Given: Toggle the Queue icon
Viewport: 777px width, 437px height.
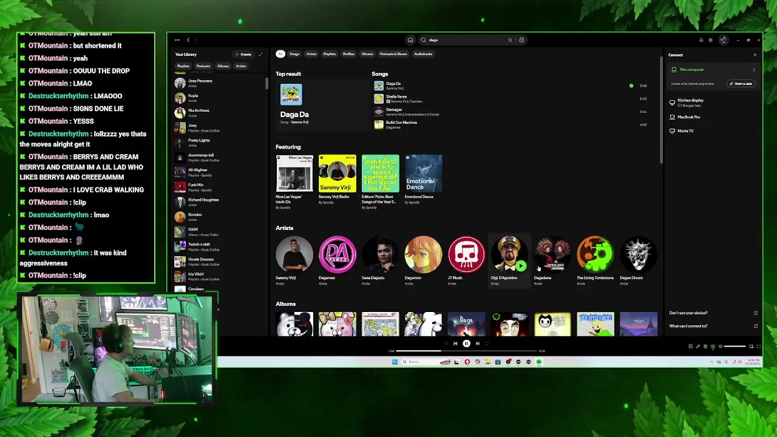Looking at the screenshot, I should point(705,346).
